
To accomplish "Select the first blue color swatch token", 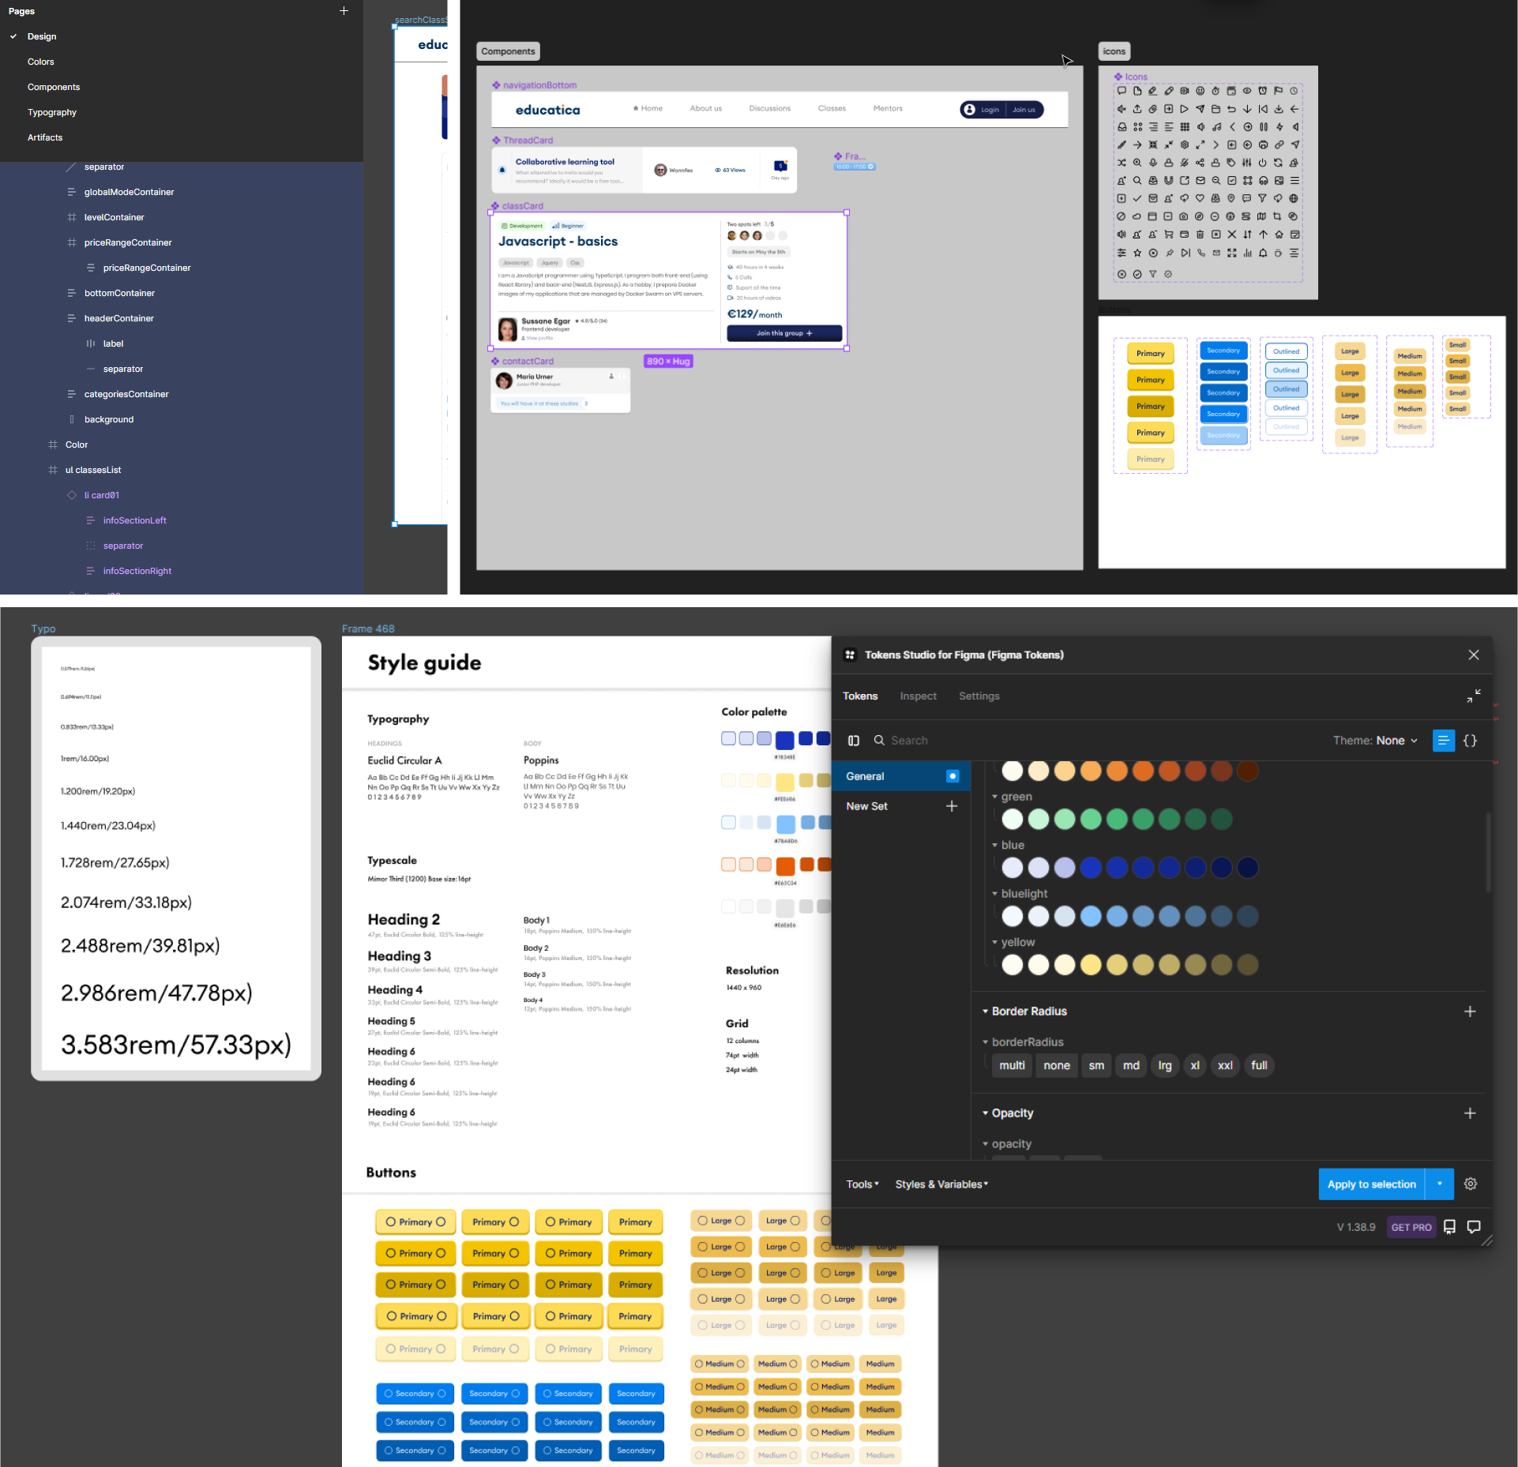I will click(1012, 868).
